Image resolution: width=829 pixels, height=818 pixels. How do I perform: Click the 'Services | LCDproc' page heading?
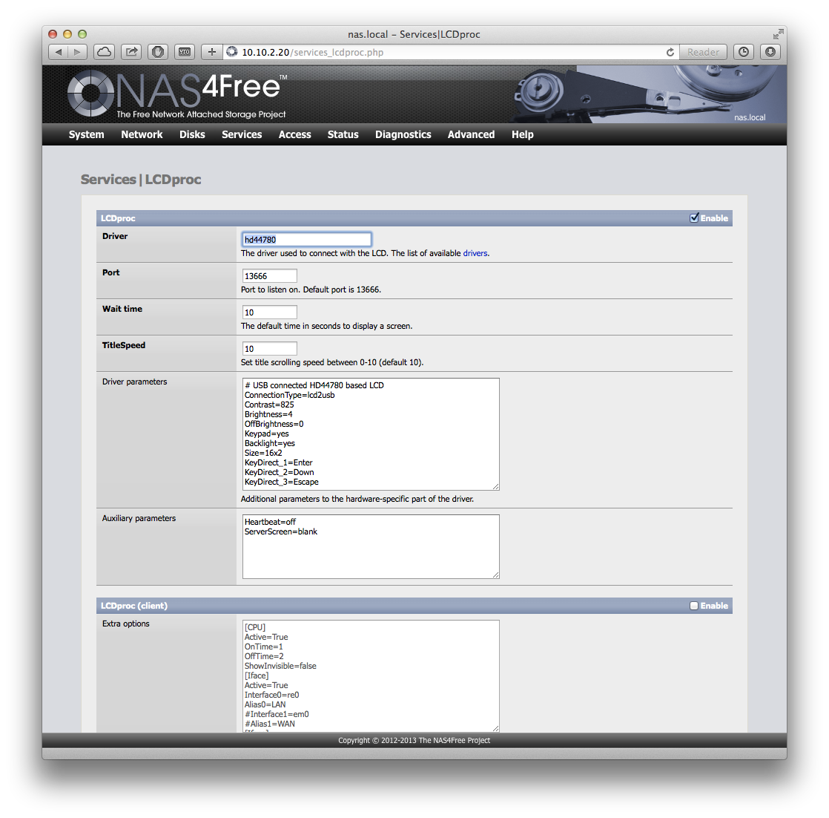click(x=141, y=180)
